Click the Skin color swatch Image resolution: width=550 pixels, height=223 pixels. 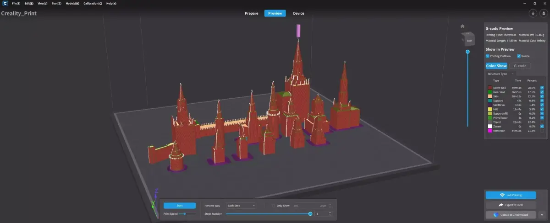click(490, 96)
